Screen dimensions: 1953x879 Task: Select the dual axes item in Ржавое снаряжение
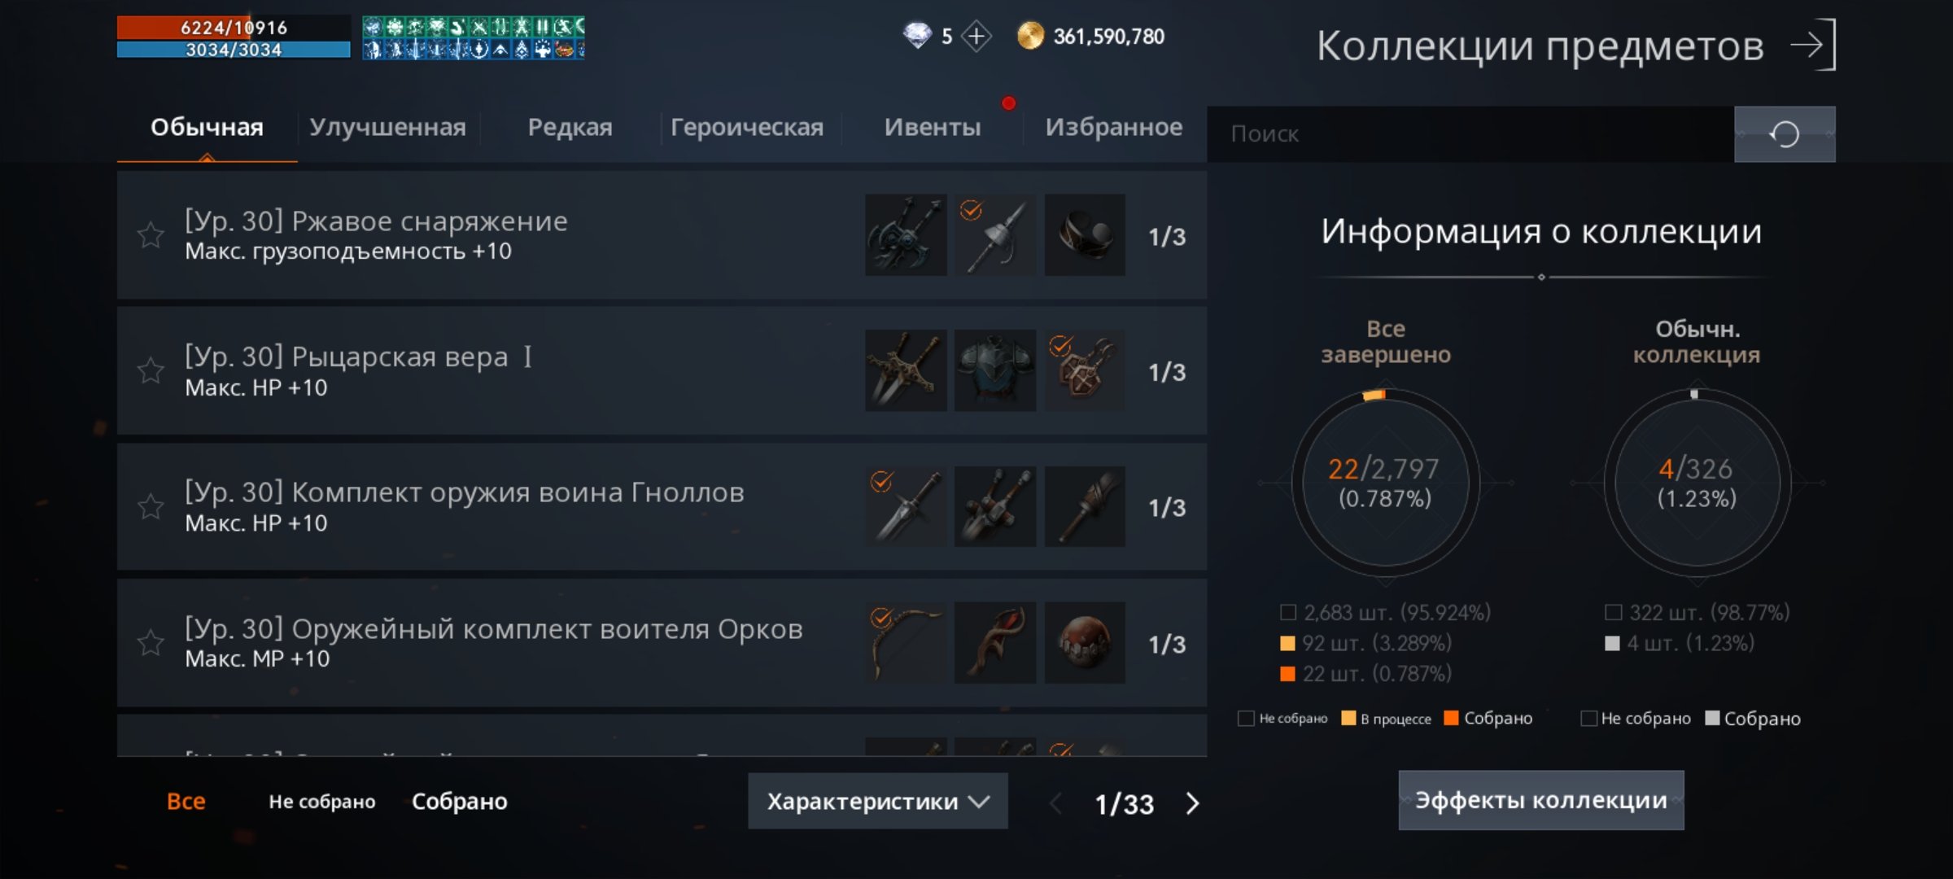906,235
